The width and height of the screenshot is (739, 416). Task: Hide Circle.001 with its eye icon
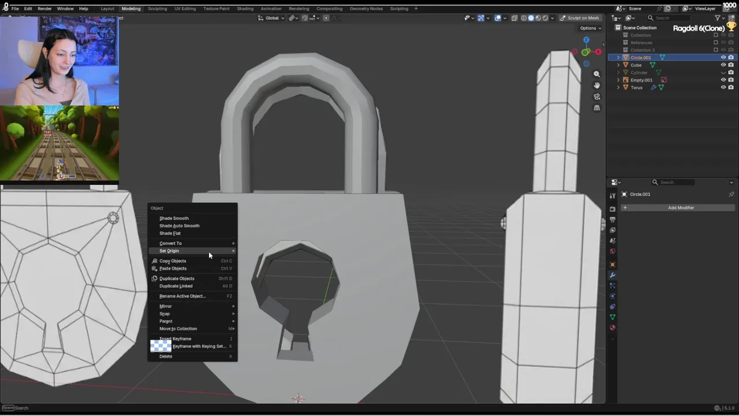(723, 57)
